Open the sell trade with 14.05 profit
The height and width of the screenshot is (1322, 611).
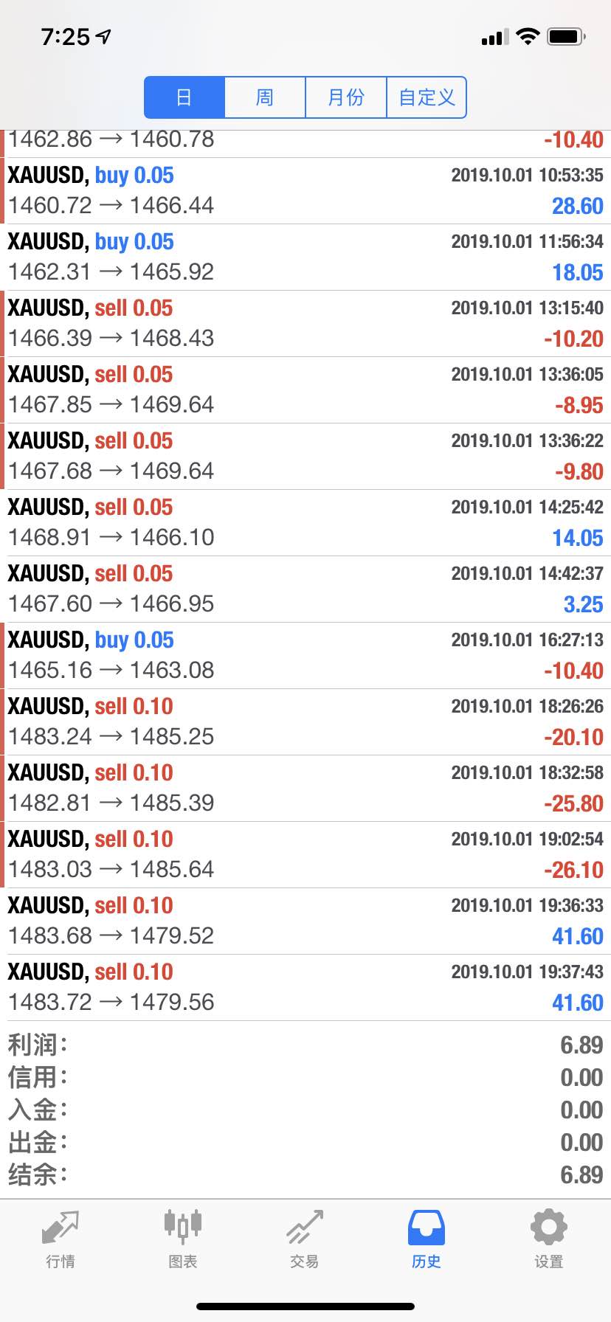[305, 523]
